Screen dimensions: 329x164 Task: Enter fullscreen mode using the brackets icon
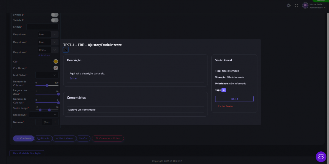(x=296, y=5)
